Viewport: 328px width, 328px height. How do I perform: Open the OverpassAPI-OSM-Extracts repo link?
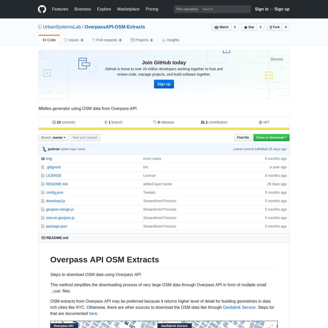(114, 27)
